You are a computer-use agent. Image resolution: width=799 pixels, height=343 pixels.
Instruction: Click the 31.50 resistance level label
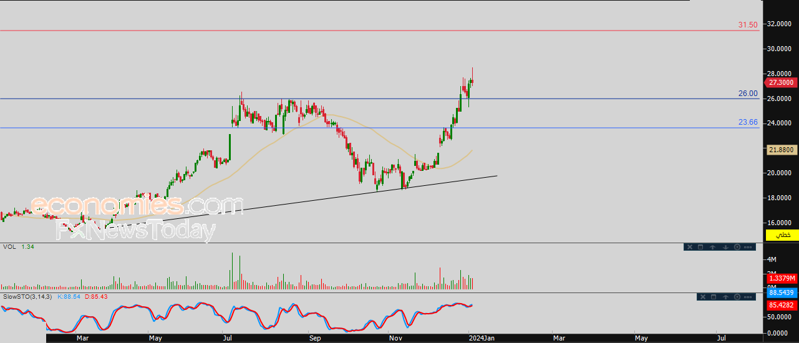click(x=748, y=25)
